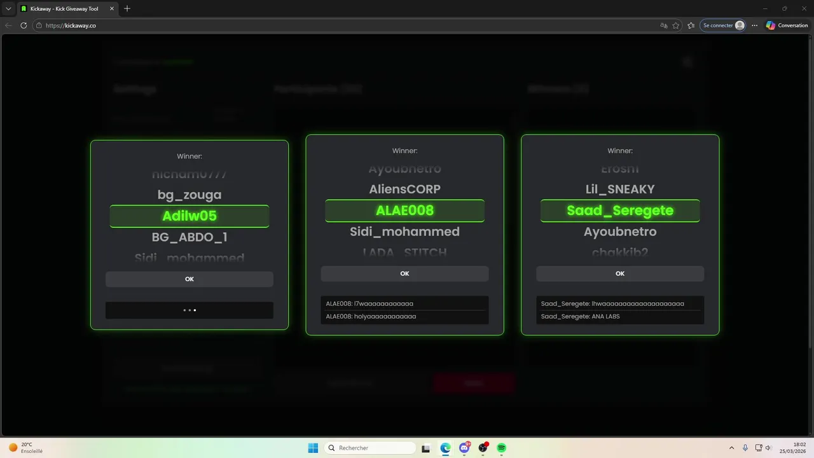This screenshot has height=458, width=814.
Task: Open the weather widget showing 20°C
Action: point(25,448)
